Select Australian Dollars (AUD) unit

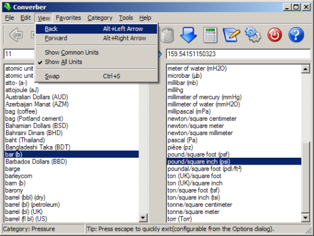pyautogui.click(x=72, y=97)
